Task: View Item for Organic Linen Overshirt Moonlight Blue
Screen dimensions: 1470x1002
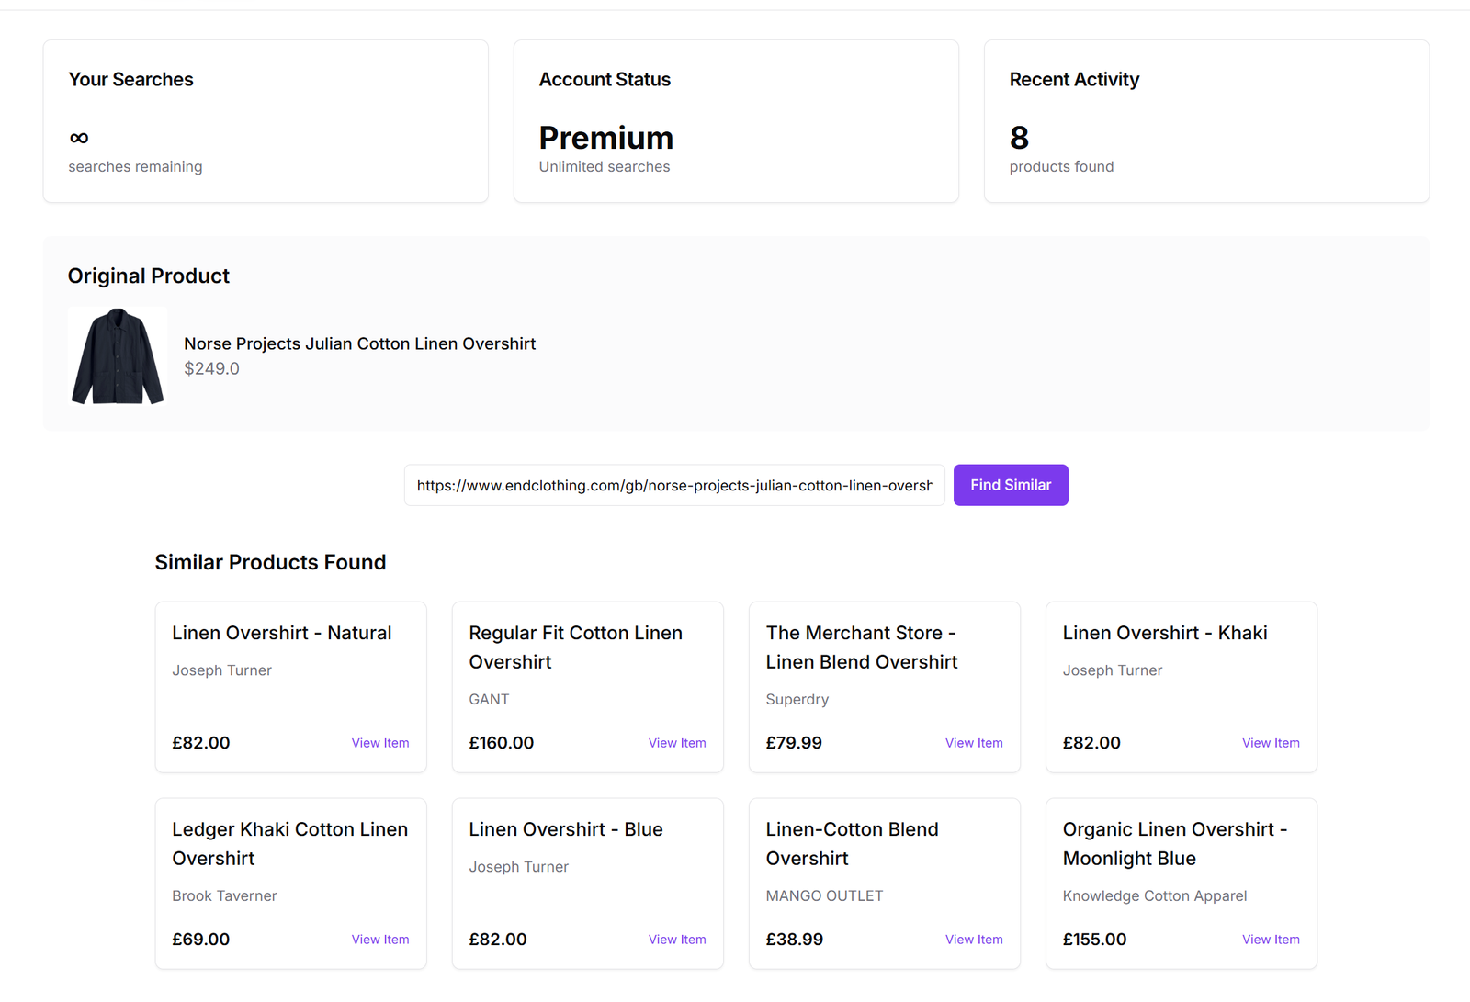Action: pos(1271,940)
